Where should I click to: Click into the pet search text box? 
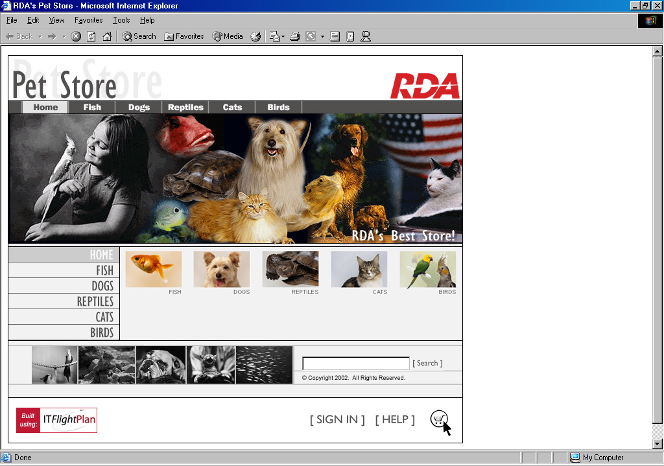356,363
